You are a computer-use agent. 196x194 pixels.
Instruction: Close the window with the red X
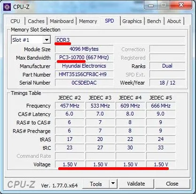(181, 5)
